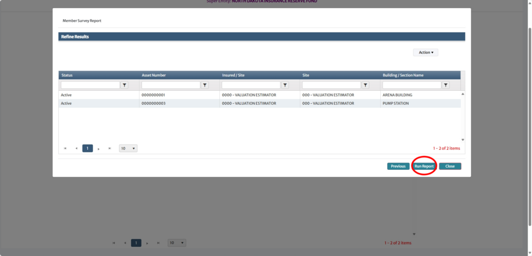Click the Previous button

pyautogui.click(x=398, y=166)
